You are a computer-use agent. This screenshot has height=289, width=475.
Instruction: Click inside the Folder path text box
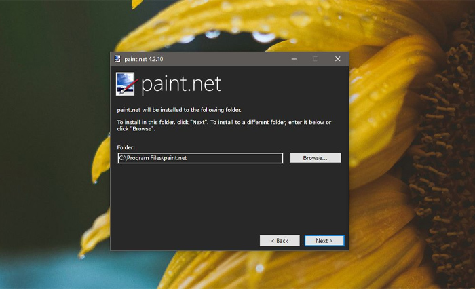[199, 158]
